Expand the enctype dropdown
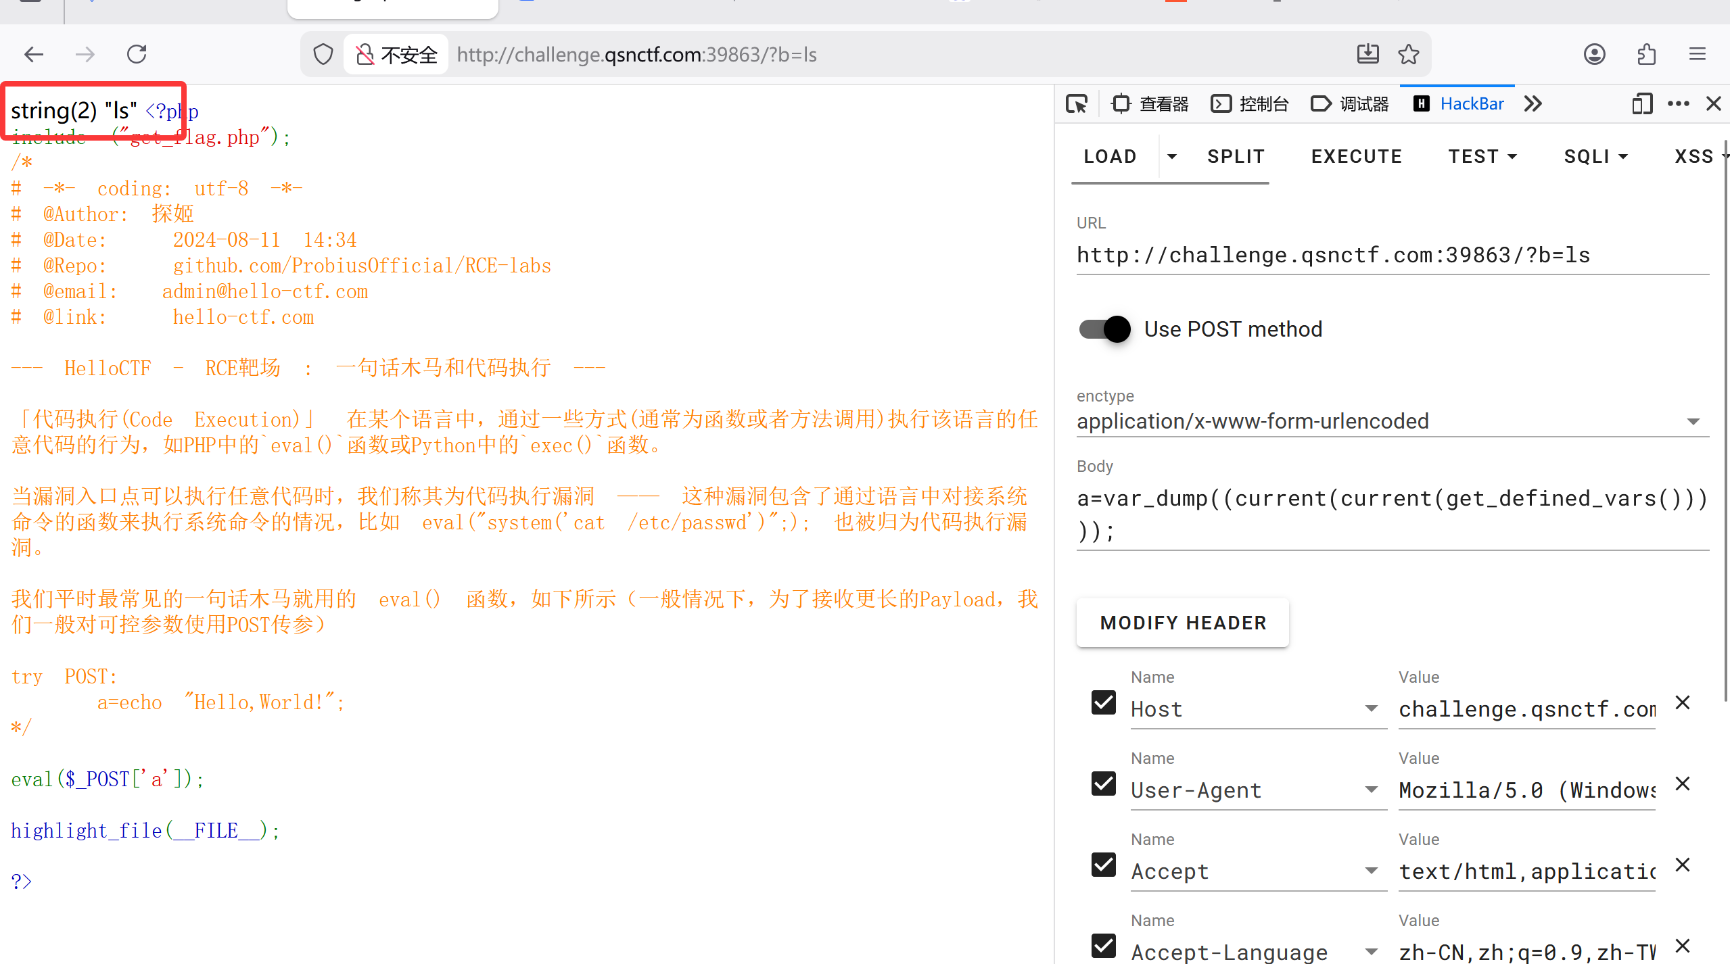Viewport: 1730px width, 964px height. pos(1693,421)
